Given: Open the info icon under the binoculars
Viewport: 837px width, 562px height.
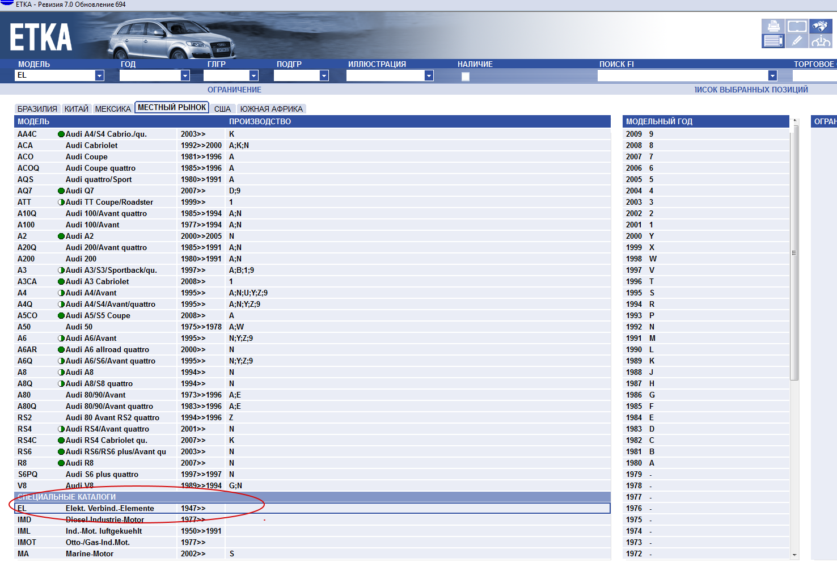Looking at the screenshot, I should point(820,41).
